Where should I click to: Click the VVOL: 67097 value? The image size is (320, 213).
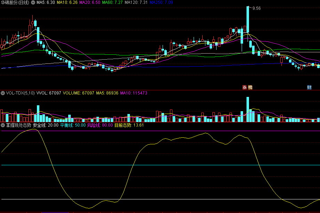point(49,93)
